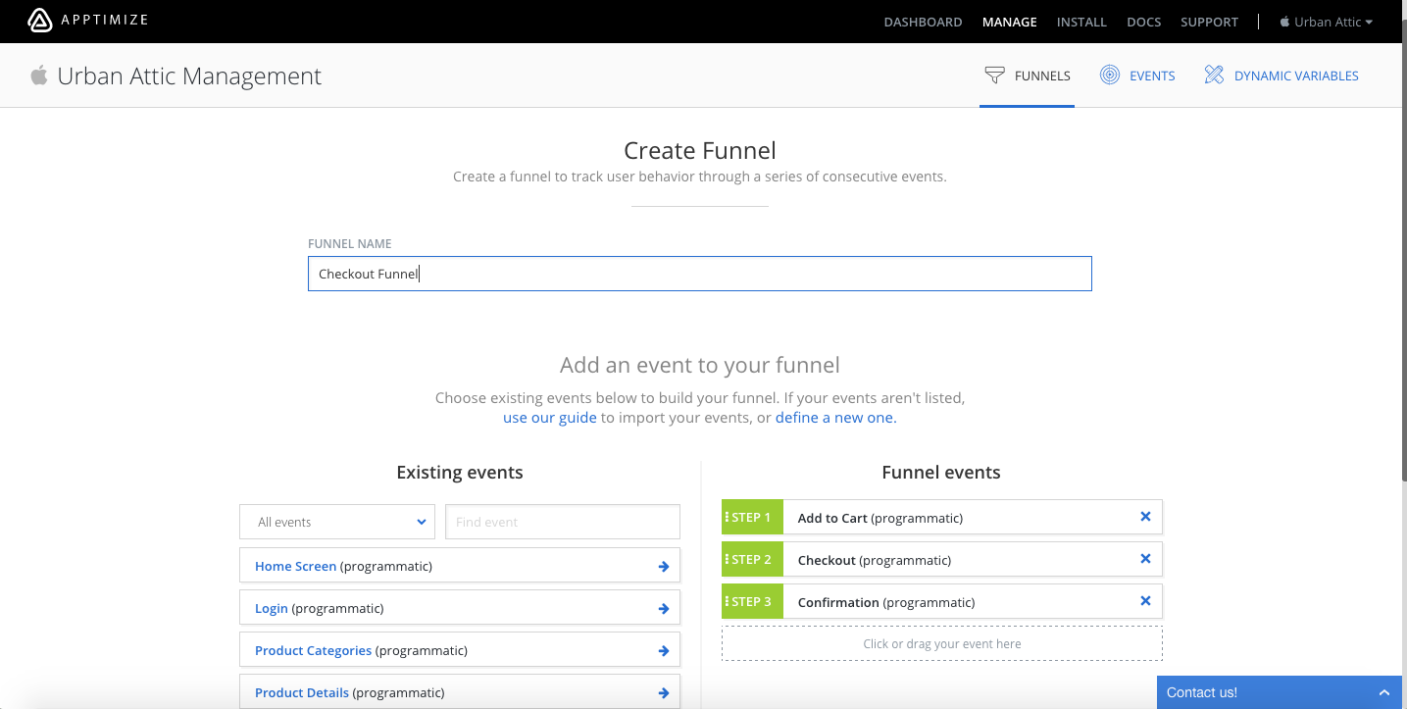Grab the Step 2 drag handle
This screenshot has height=709, width=1407.
pos(727,559)
